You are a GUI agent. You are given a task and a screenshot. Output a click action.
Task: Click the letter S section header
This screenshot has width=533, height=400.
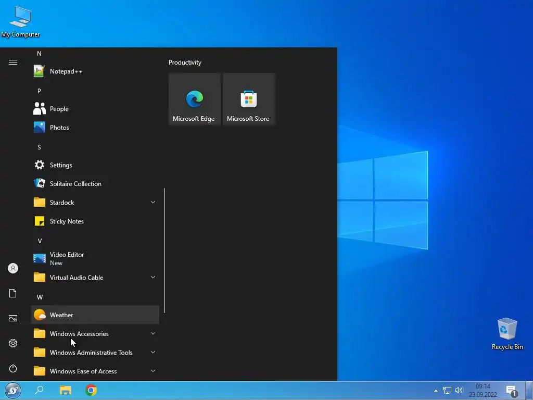tap(39, 147)
